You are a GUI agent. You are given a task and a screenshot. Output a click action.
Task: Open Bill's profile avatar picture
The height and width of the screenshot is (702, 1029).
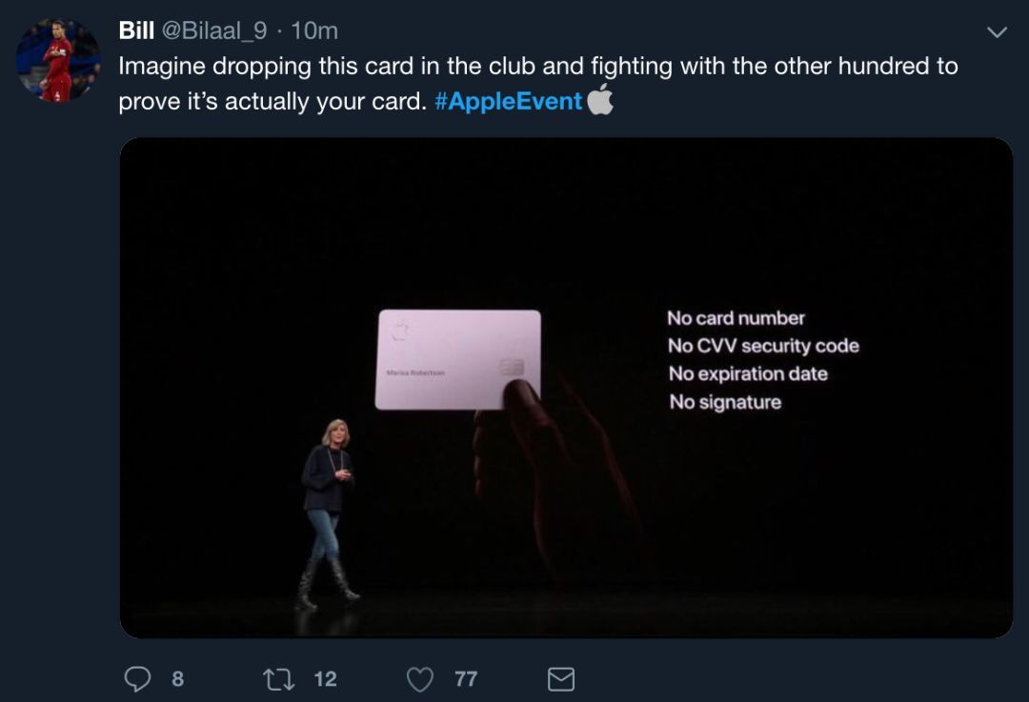(x=58, y=60)
